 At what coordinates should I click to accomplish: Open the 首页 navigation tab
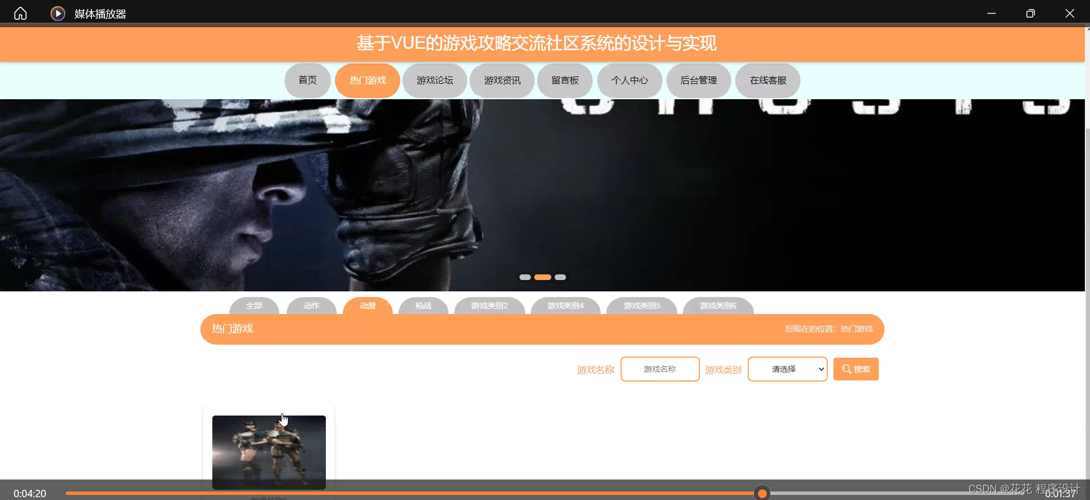pos(308,80)
